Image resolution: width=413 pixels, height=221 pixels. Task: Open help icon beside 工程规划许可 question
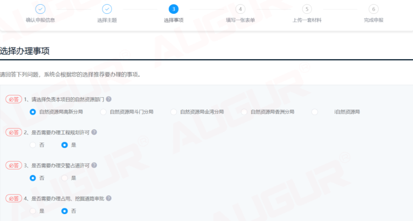pyautogui.click(x=94, y=132)
